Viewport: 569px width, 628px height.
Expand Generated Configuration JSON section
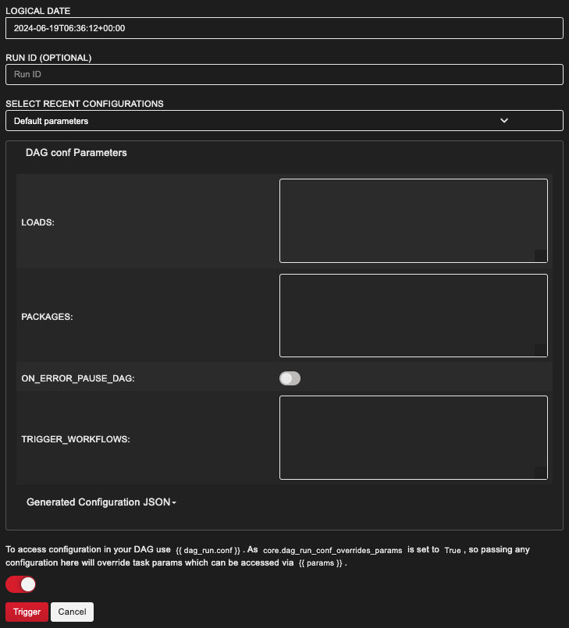(x=101, y=502)
